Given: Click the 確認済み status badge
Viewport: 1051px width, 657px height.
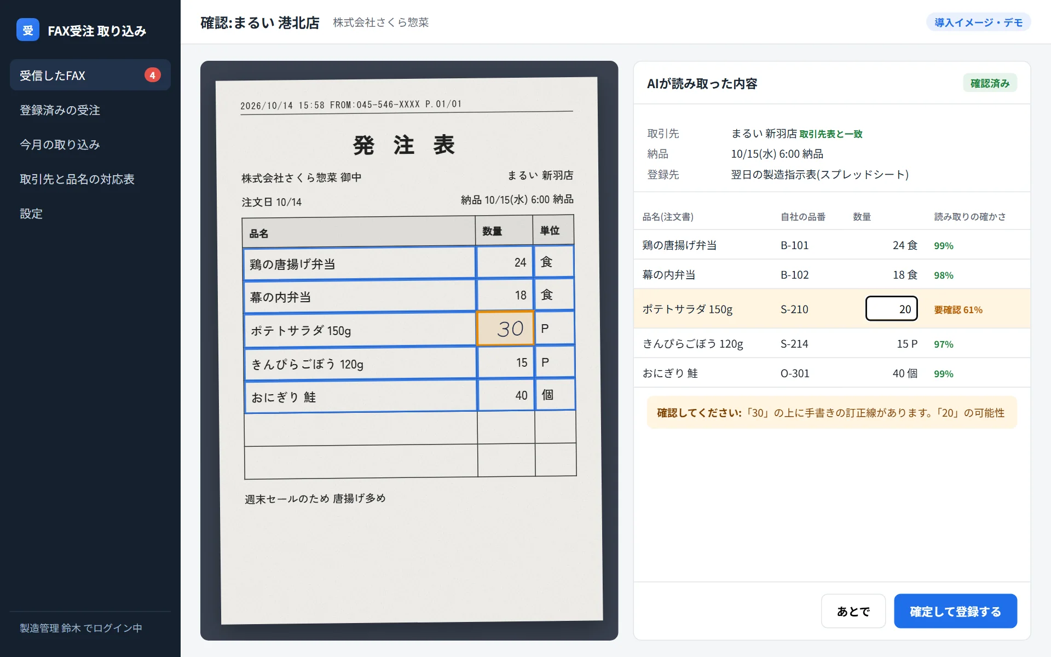Looking at the screenshot, I should [990, 83].
